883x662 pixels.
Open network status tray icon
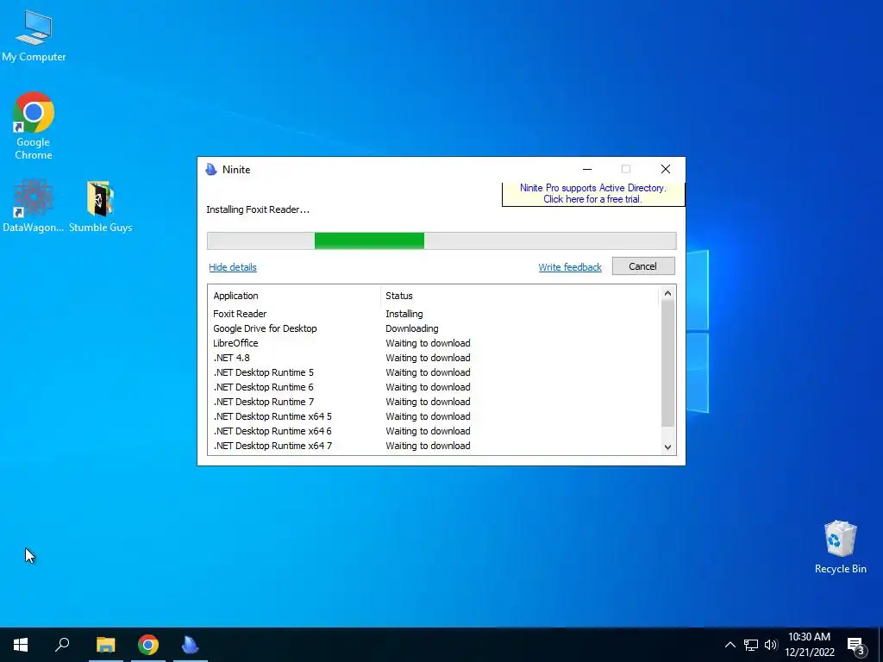(751, 645)
